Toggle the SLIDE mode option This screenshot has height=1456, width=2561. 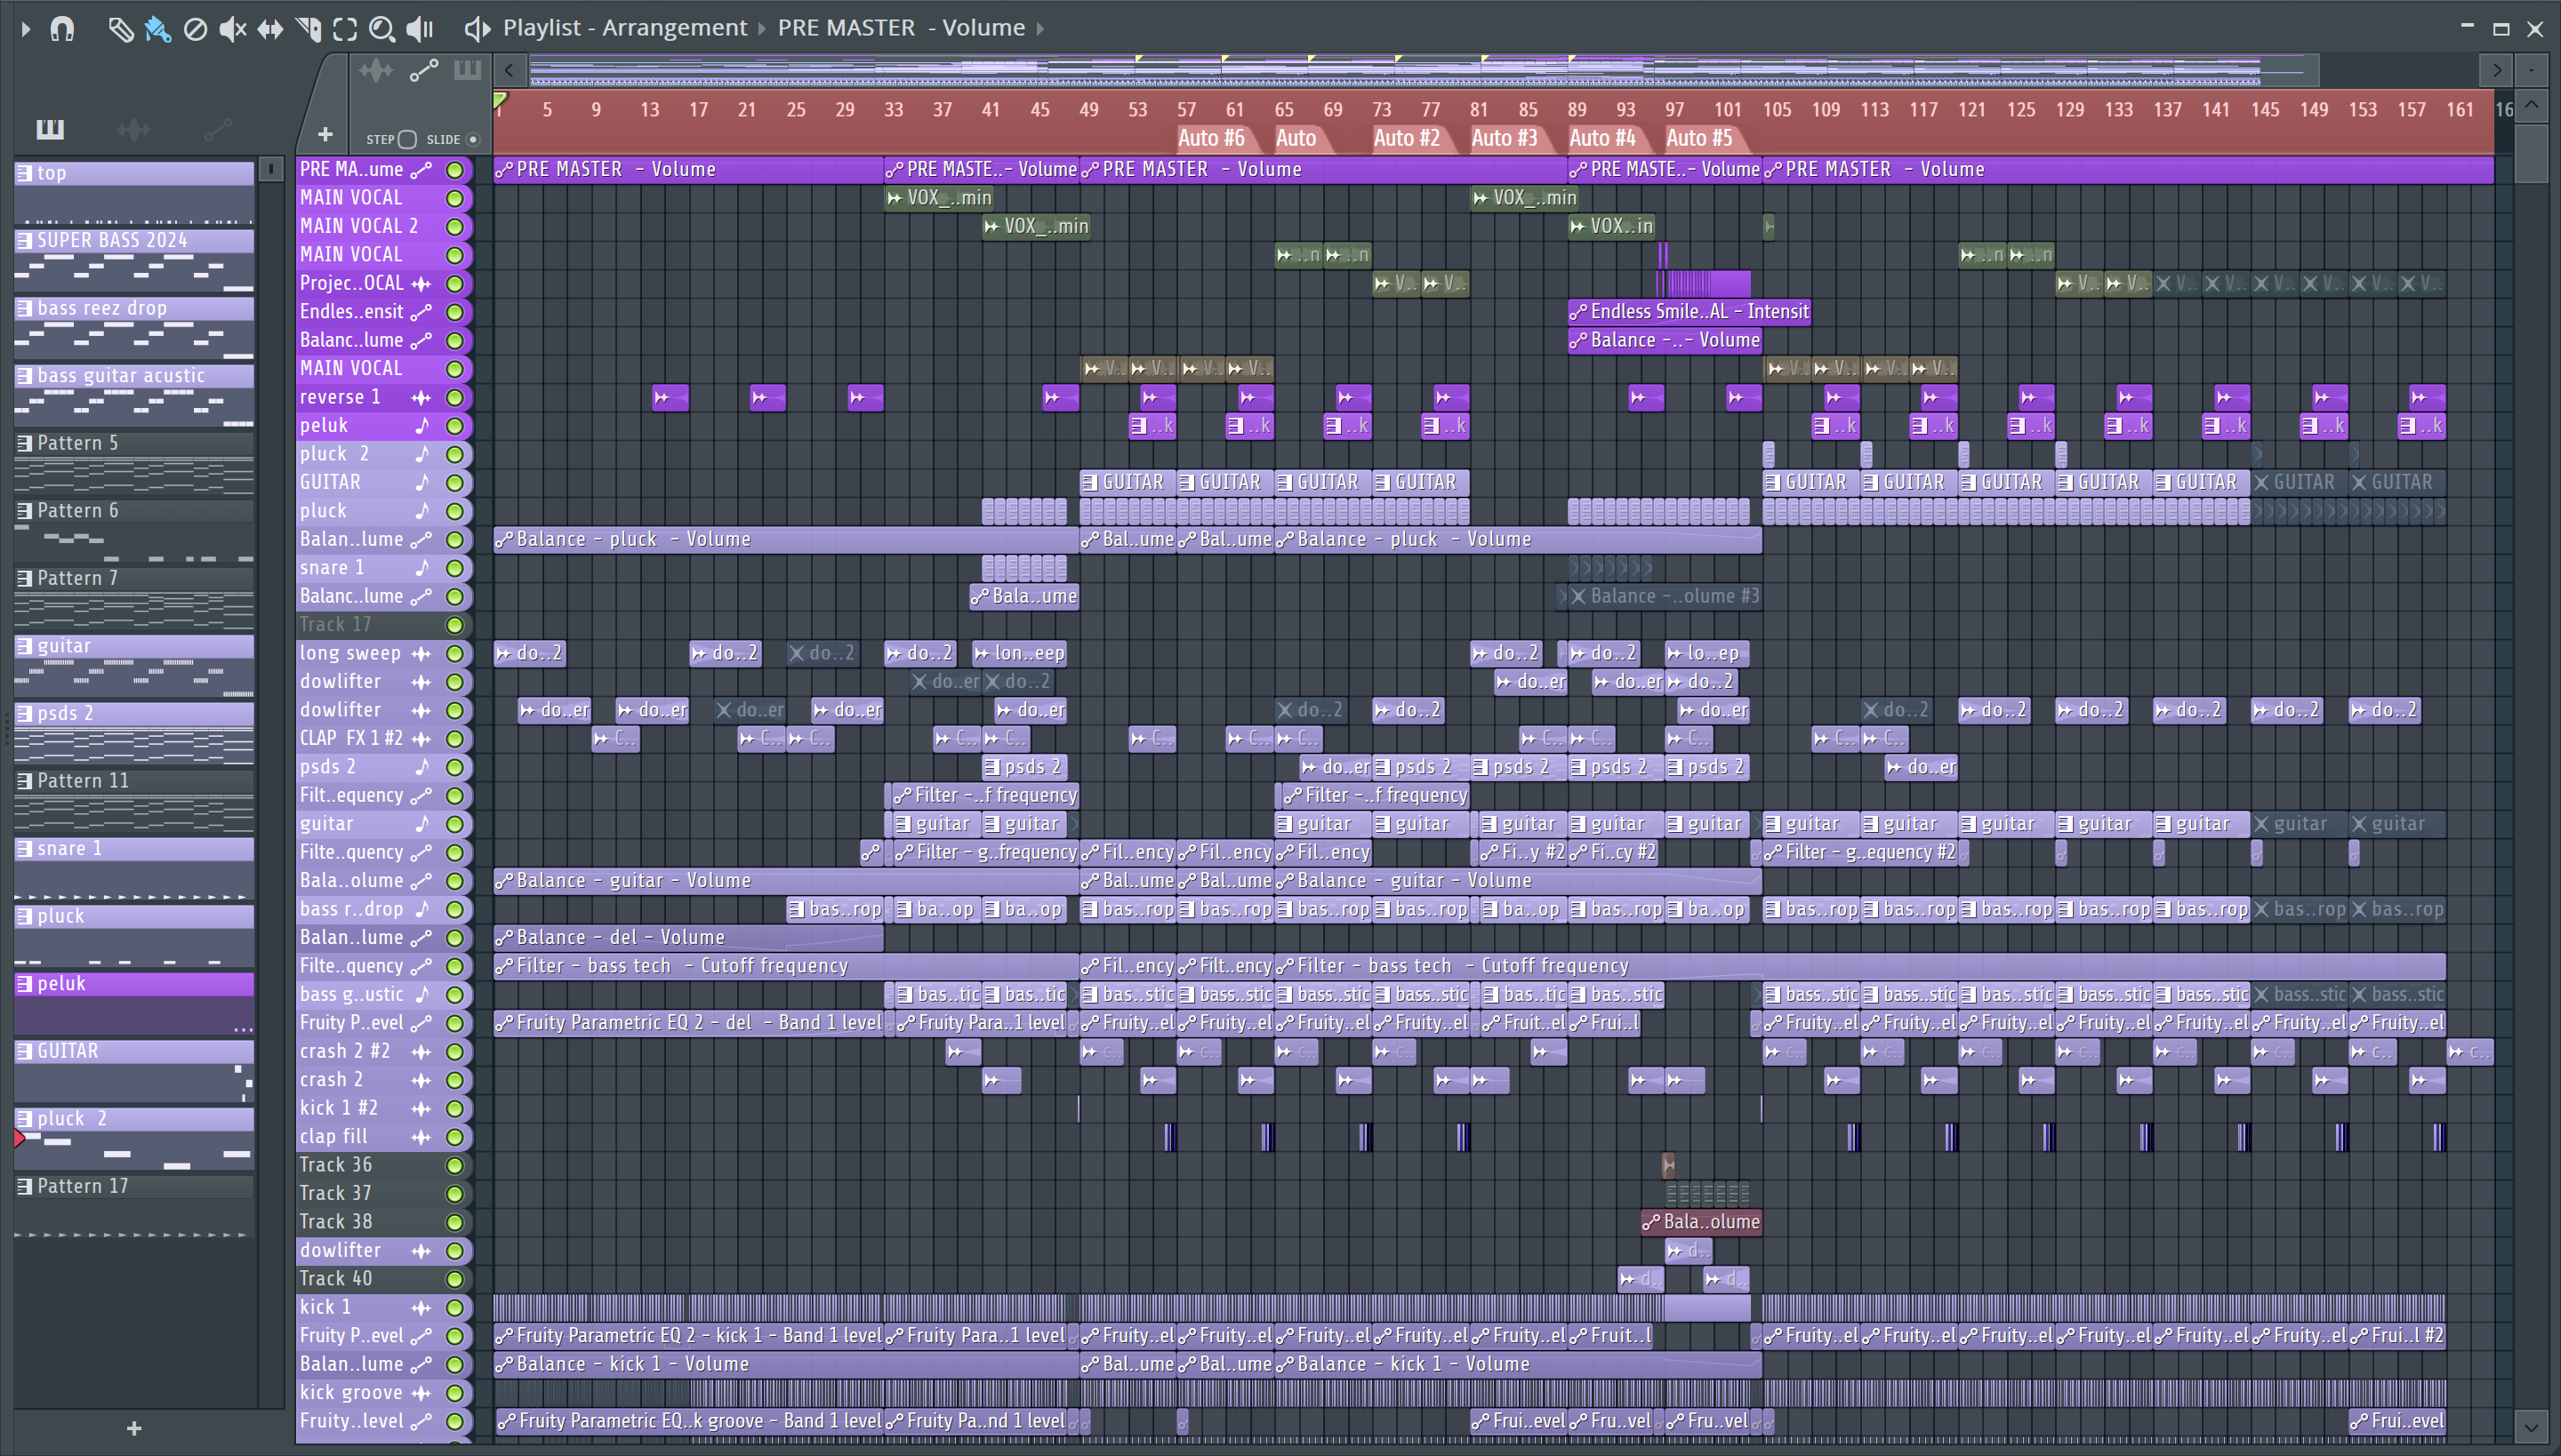473,139
